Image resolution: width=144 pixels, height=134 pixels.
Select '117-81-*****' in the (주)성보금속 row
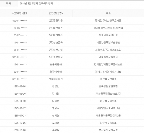click(x=20, y=42)
